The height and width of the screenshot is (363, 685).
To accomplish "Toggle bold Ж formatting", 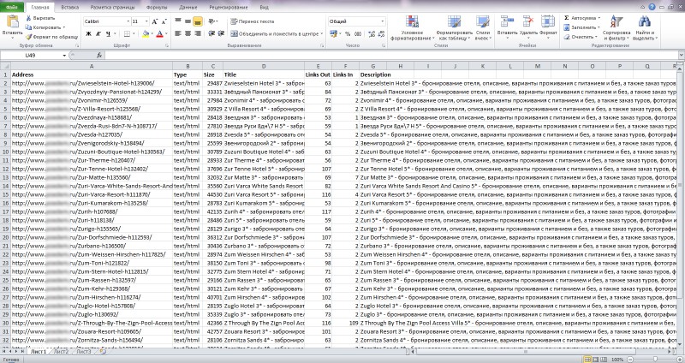I will pos(89,33).
